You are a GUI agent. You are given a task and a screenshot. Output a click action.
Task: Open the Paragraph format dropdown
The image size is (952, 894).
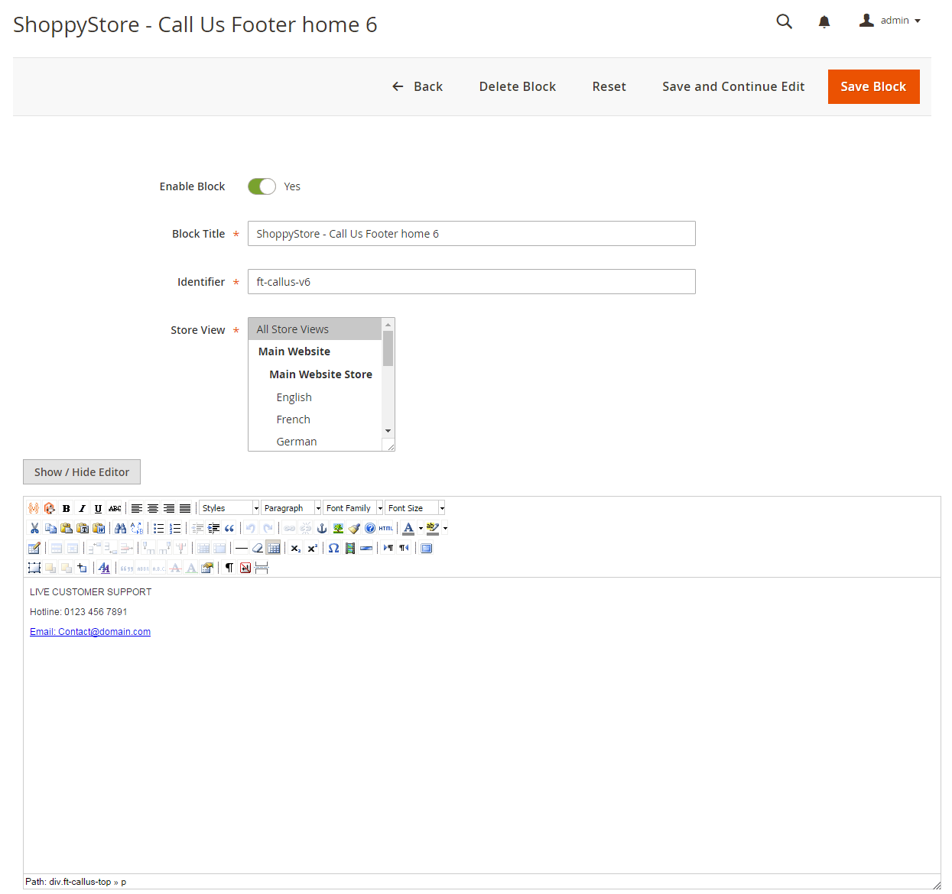point(291,508)
